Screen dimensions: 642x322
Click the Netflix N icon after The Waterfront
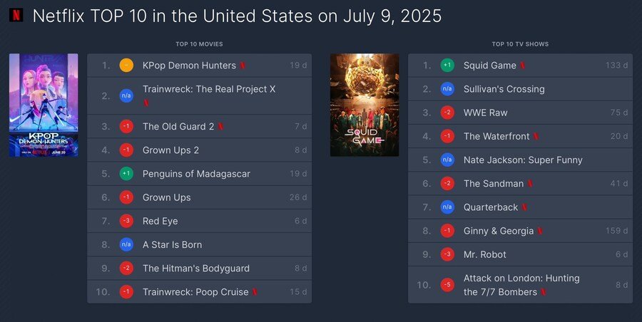pos(536,137)
